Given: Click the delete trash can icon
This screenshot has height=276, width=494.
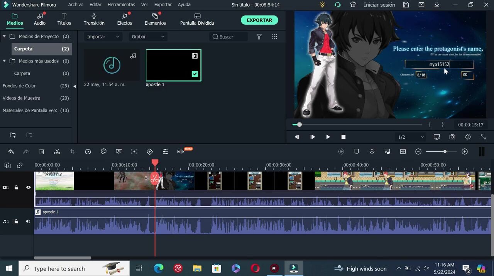Looking at the screenshot, I should pos(42,152).
